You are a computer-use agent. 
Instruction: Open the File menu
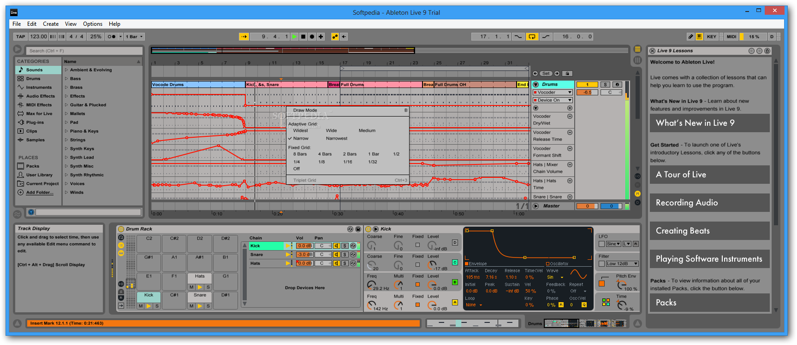tap(17, 24)
